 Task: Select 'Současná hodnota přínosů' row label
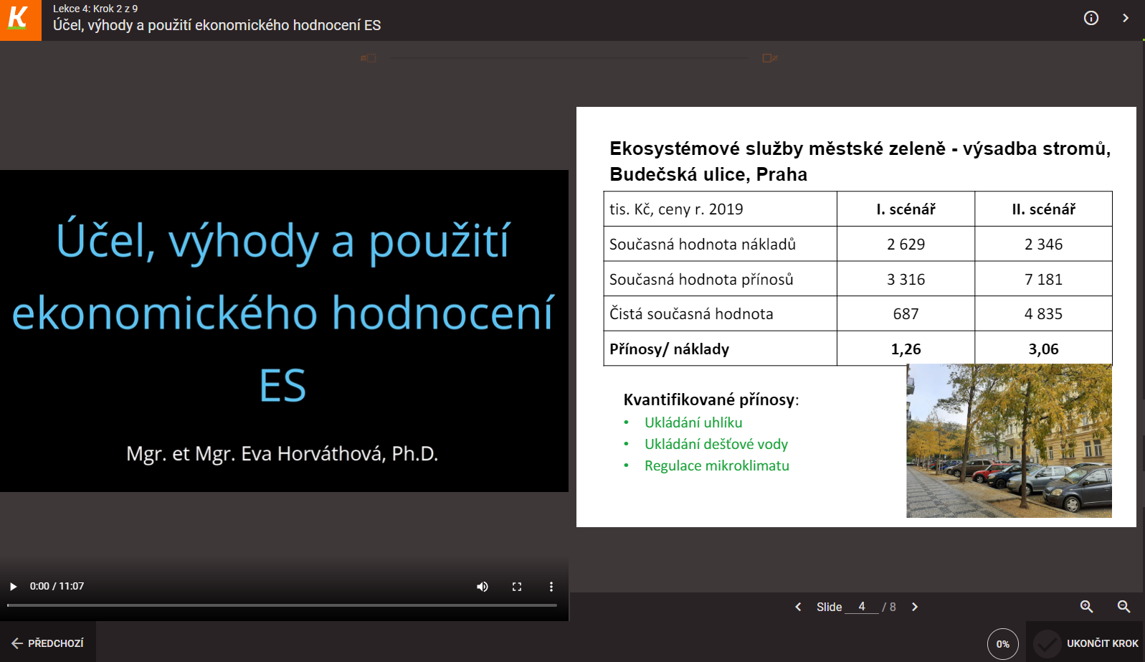[701, 280]
